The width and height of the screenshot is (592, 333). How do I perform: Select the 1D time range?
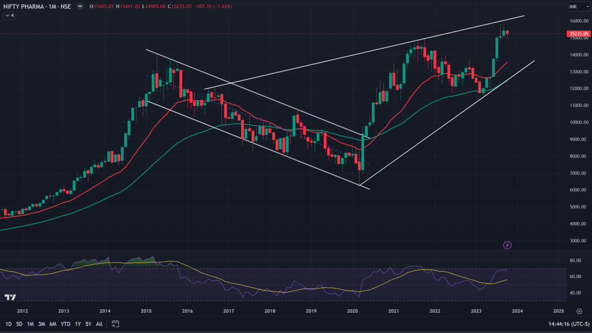[8, 324]
